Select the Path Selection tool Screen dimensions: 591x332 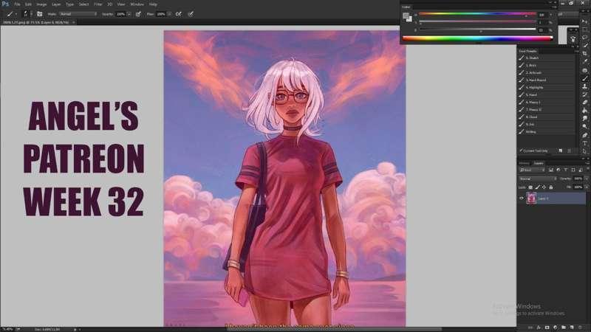[585, 151]
